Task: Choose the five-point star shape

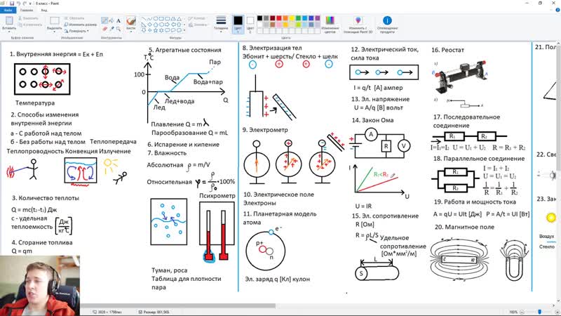Action: pos(156,30)
